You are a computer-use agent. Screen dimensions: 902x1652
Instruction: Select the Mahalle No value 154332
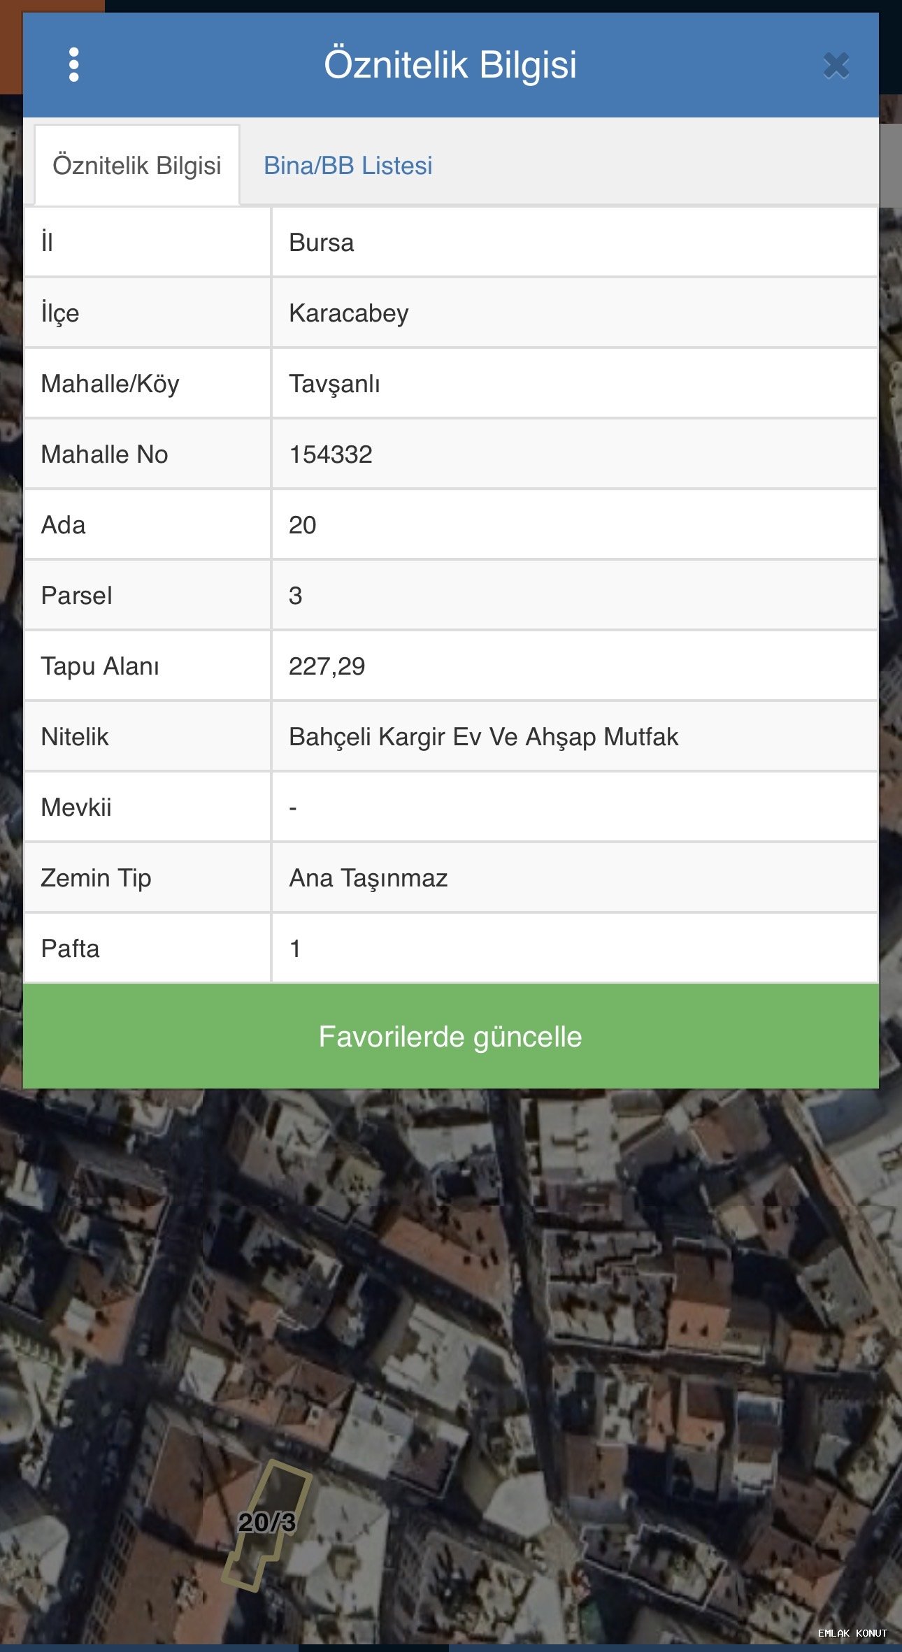pyautogui.click(x=330, y=454)
